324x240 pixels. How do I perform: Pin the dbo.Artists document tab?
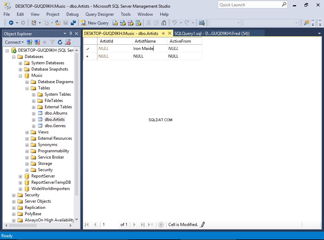pos(163,33)
